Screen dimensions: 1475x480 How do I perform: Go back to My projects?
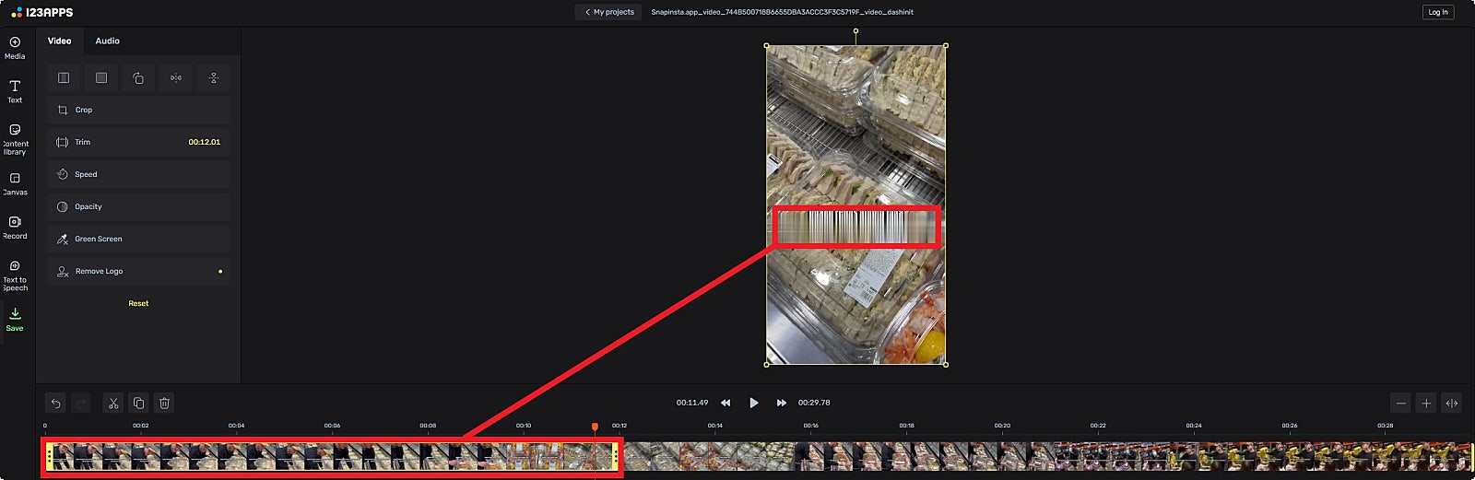(x=609, y=12)
